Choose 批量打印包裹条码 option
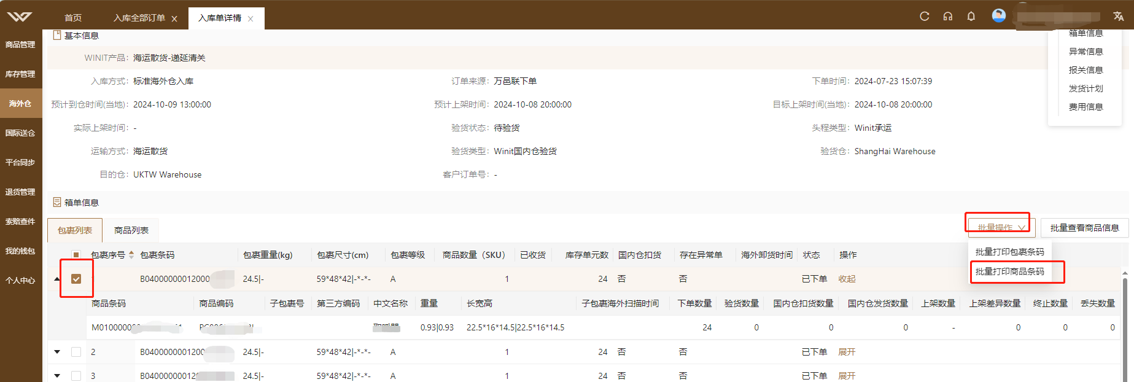This screenshot has height=382, width=1134. 1010,252
